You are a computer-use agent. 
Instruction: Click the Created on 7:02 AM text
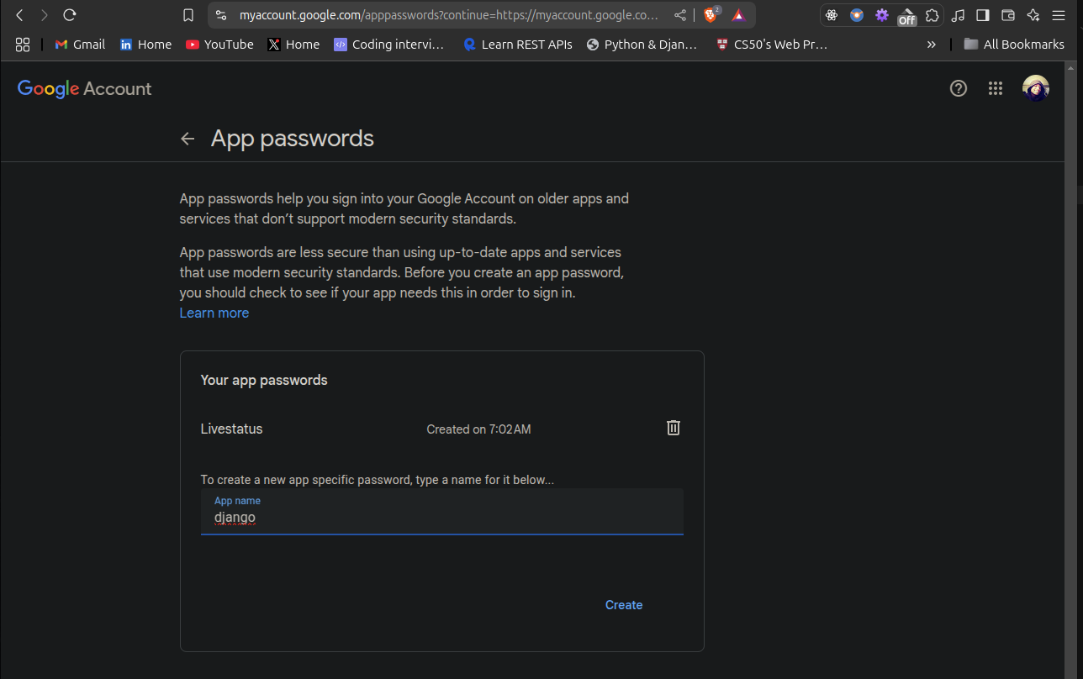pos(478,429)
